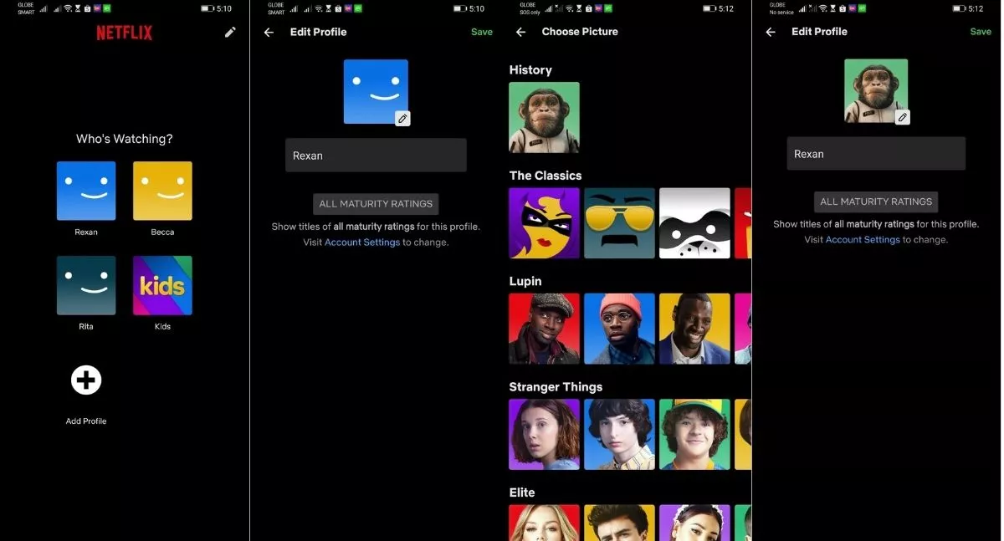Screen dimensions: 1004x541
Task: Tap pencil badge on blue smiley avatar
Action: [402, 119]
